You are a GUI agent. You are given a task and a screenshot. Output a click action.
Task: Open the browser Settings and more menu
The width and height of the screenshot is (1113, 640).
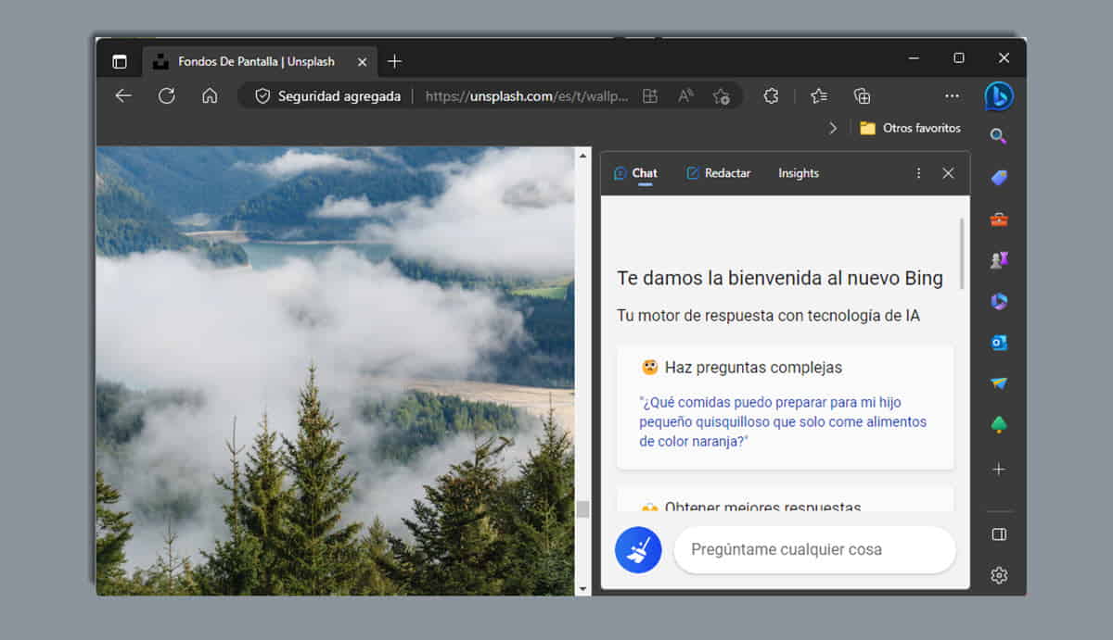[x=952, y=96]
